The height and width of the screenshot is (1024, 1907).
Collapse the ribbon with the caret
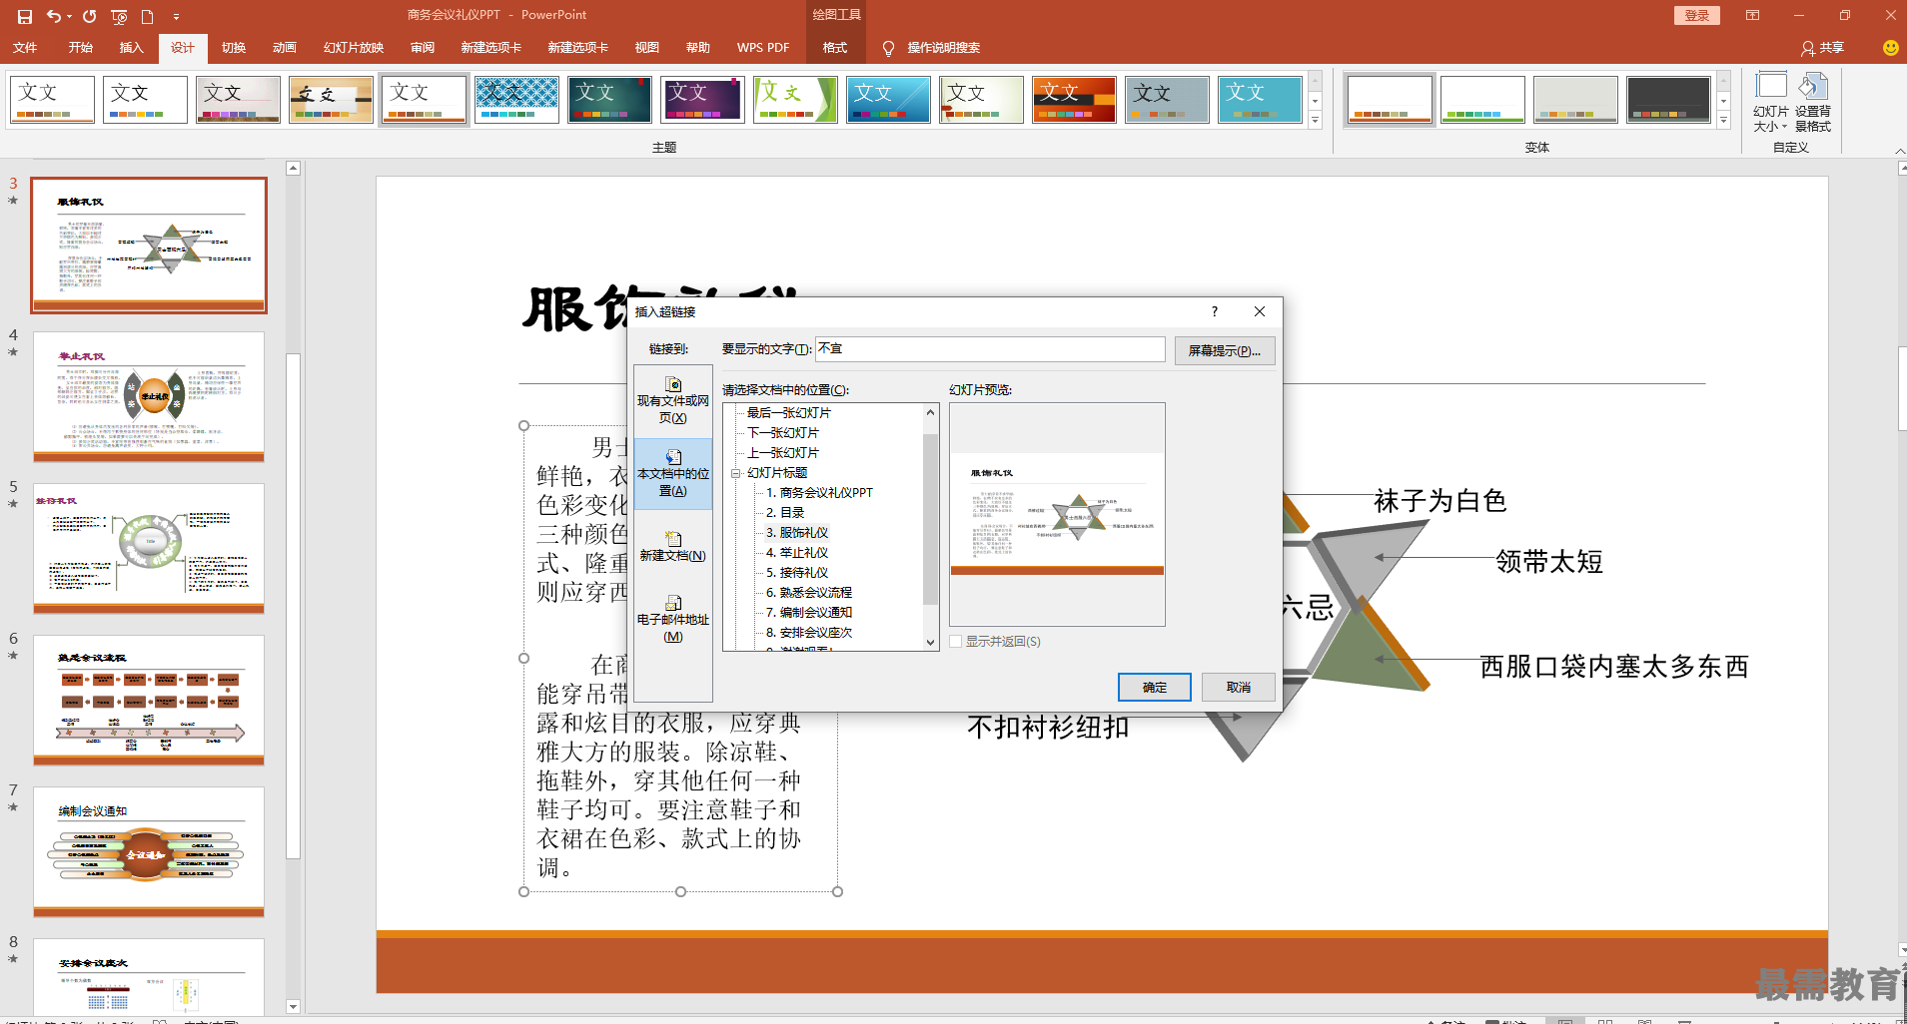(x=1899, y=151)
